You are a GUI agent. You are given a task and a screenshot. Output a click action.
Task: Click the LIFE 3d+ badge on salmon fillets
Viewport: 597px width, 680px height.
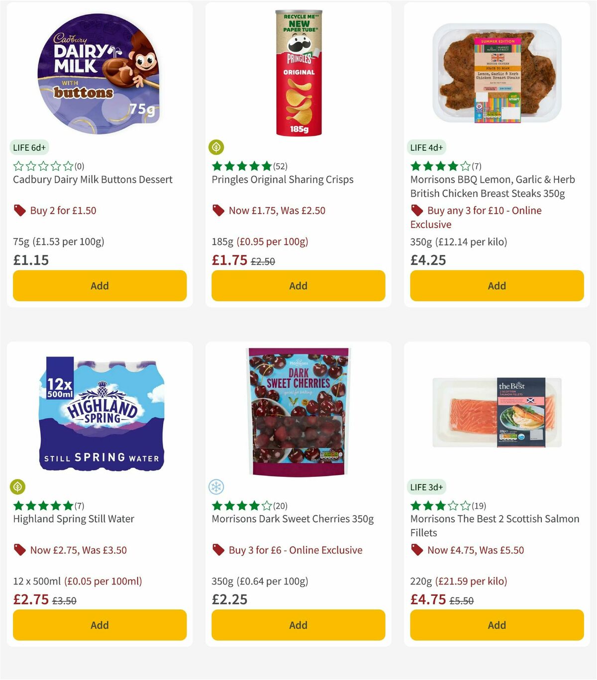(x=426, y=486)
